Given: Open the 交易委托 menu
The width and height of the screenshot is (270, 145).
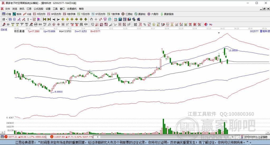Looking at the screenshot, I should [71, 9].
